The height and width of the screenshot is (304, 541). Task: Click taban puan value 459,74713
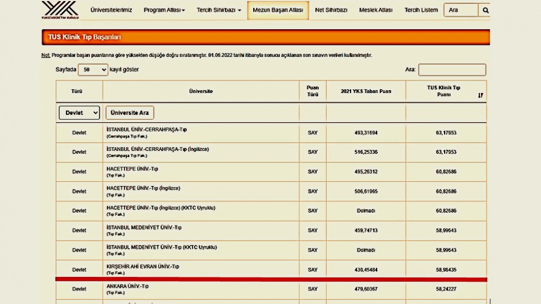[366, 230]
